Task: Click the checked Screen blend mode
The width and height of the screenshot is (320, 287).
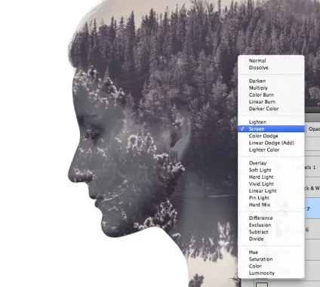Action: tap(271, 129)
